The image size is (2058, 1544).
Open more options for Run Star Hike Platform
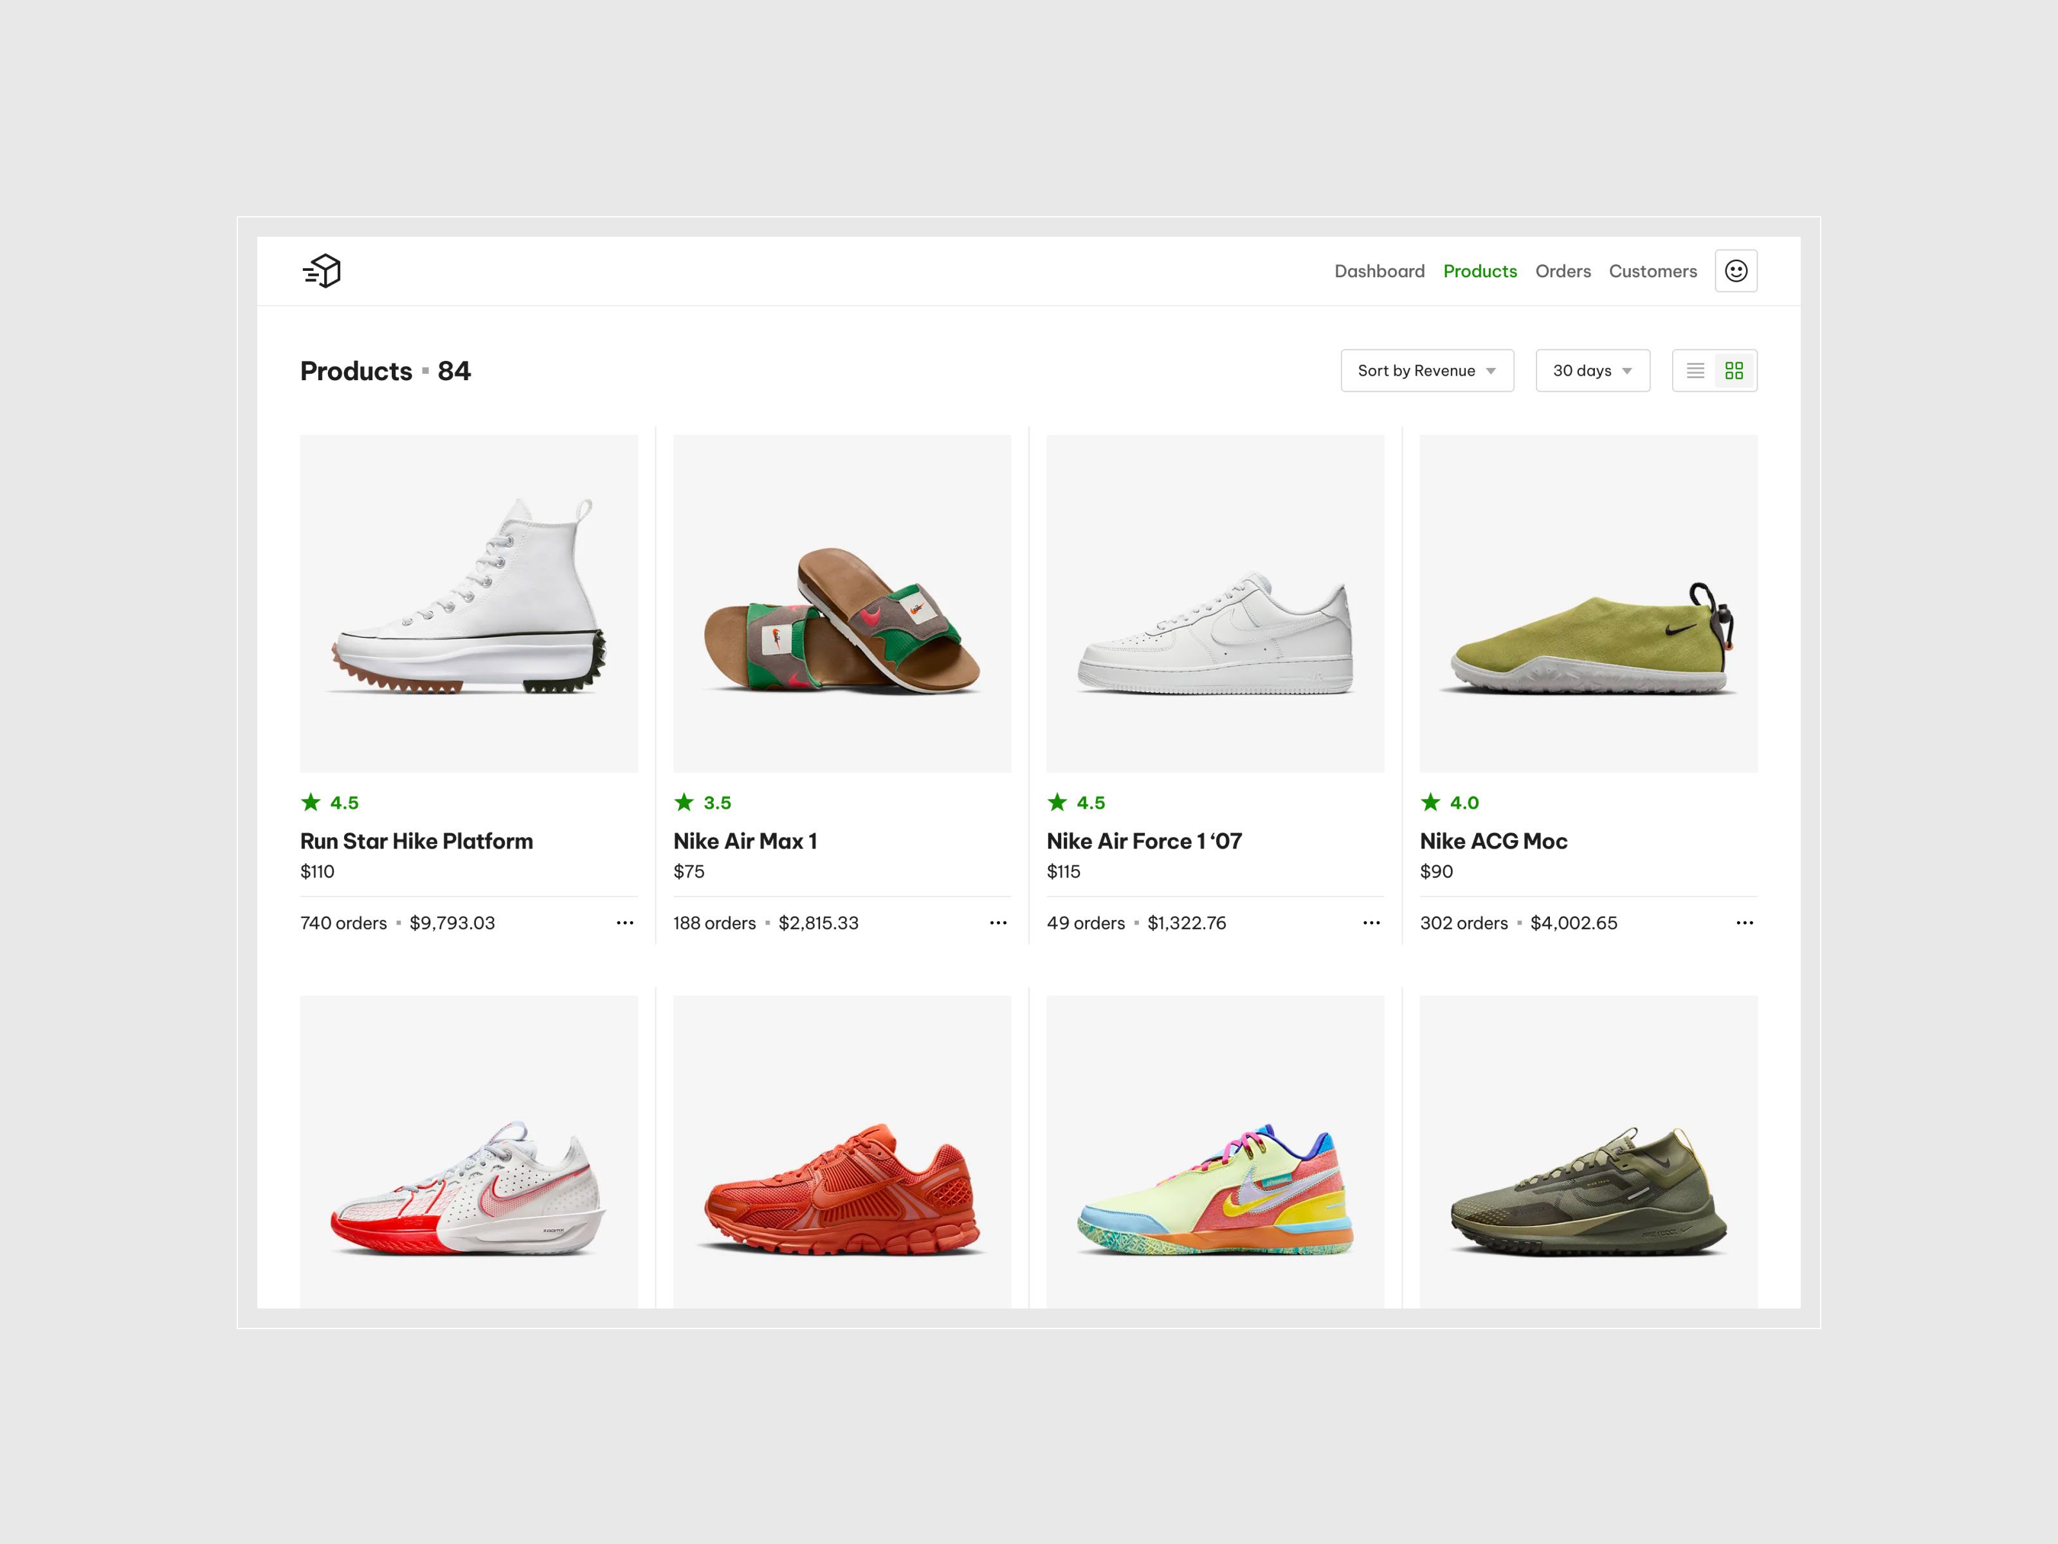click(x=625, y=923)
